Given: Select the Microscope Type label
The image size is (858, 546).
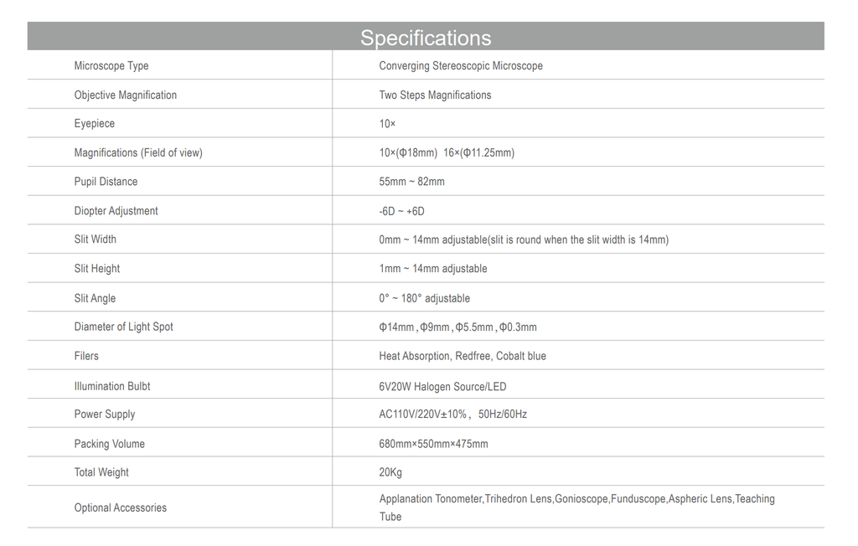Looking at the screenshot, I should [111, 65].
